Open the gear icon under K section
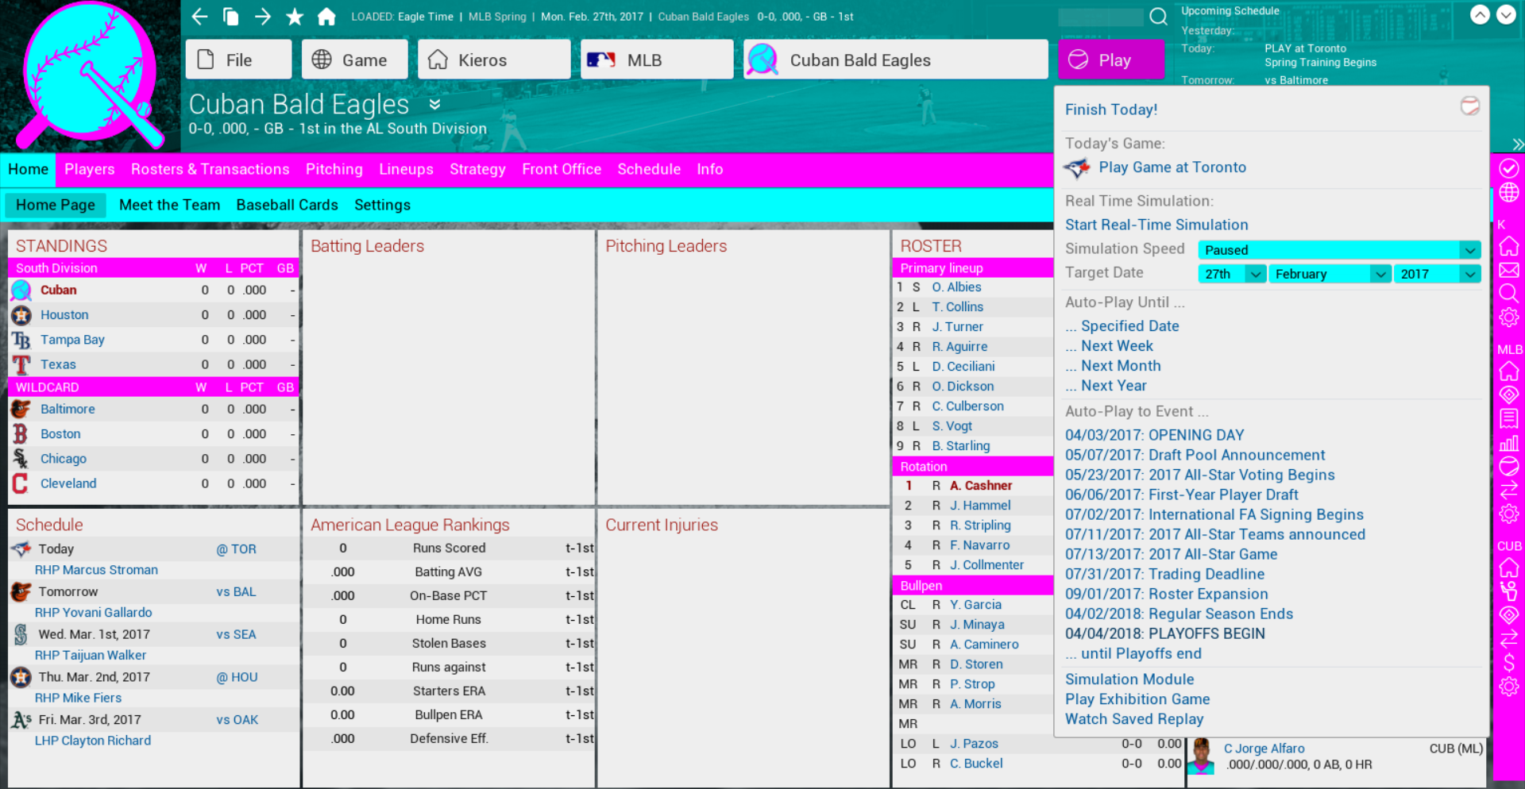1525x789 pixels. point(1508,318)
